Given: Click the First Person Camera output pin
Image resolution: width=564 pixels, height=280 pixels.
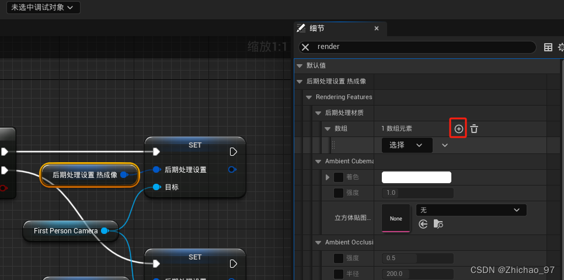Looking at the screenshot, I should [x=105, y=231].
